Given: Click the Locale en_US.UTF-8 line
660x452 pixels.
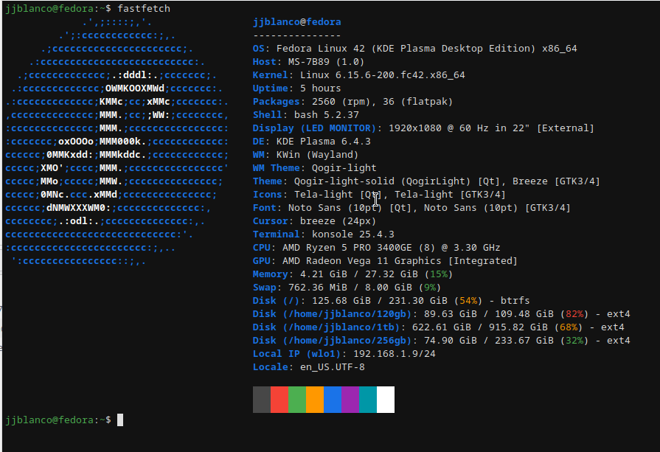Looking at the screenshot, I should coord(308,367).
